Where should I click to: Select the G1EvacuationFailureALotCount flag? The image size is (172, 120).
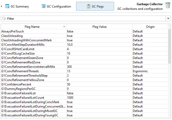click(x=23, y=98)
